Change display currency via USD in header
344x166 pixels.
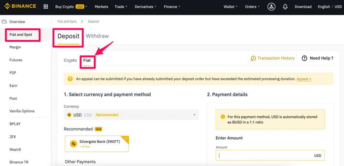click(338, 7)
